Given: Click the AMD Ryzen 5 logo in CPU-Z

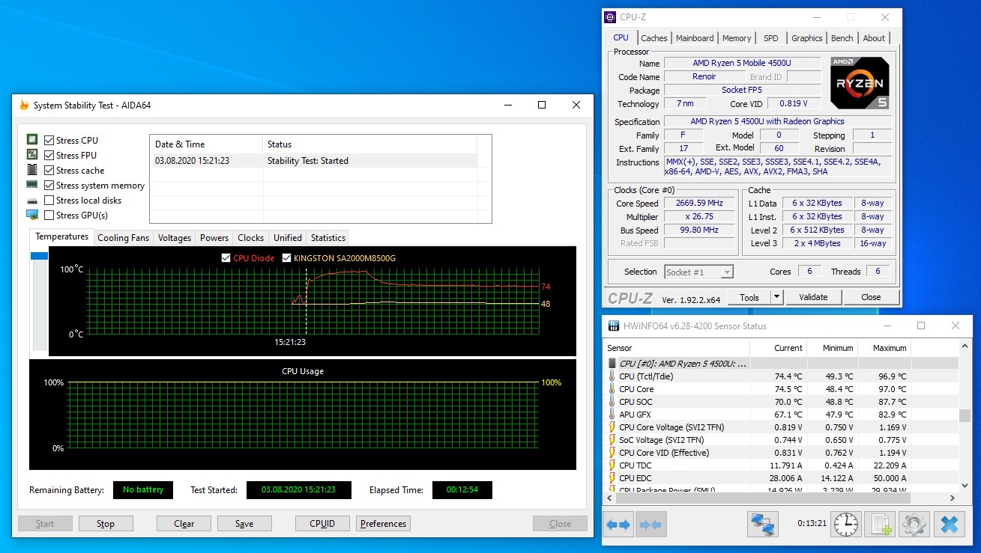Looking at the screenshot, I should coord(860,82).
